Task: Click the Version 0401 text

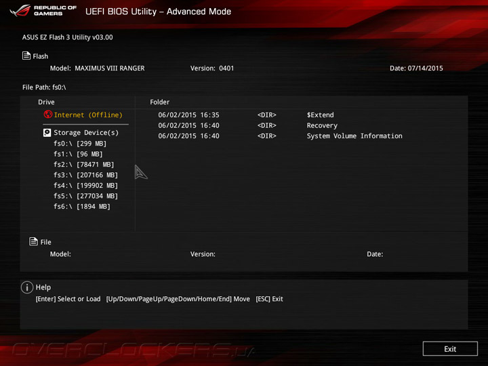Action: [x=212, y=68]
